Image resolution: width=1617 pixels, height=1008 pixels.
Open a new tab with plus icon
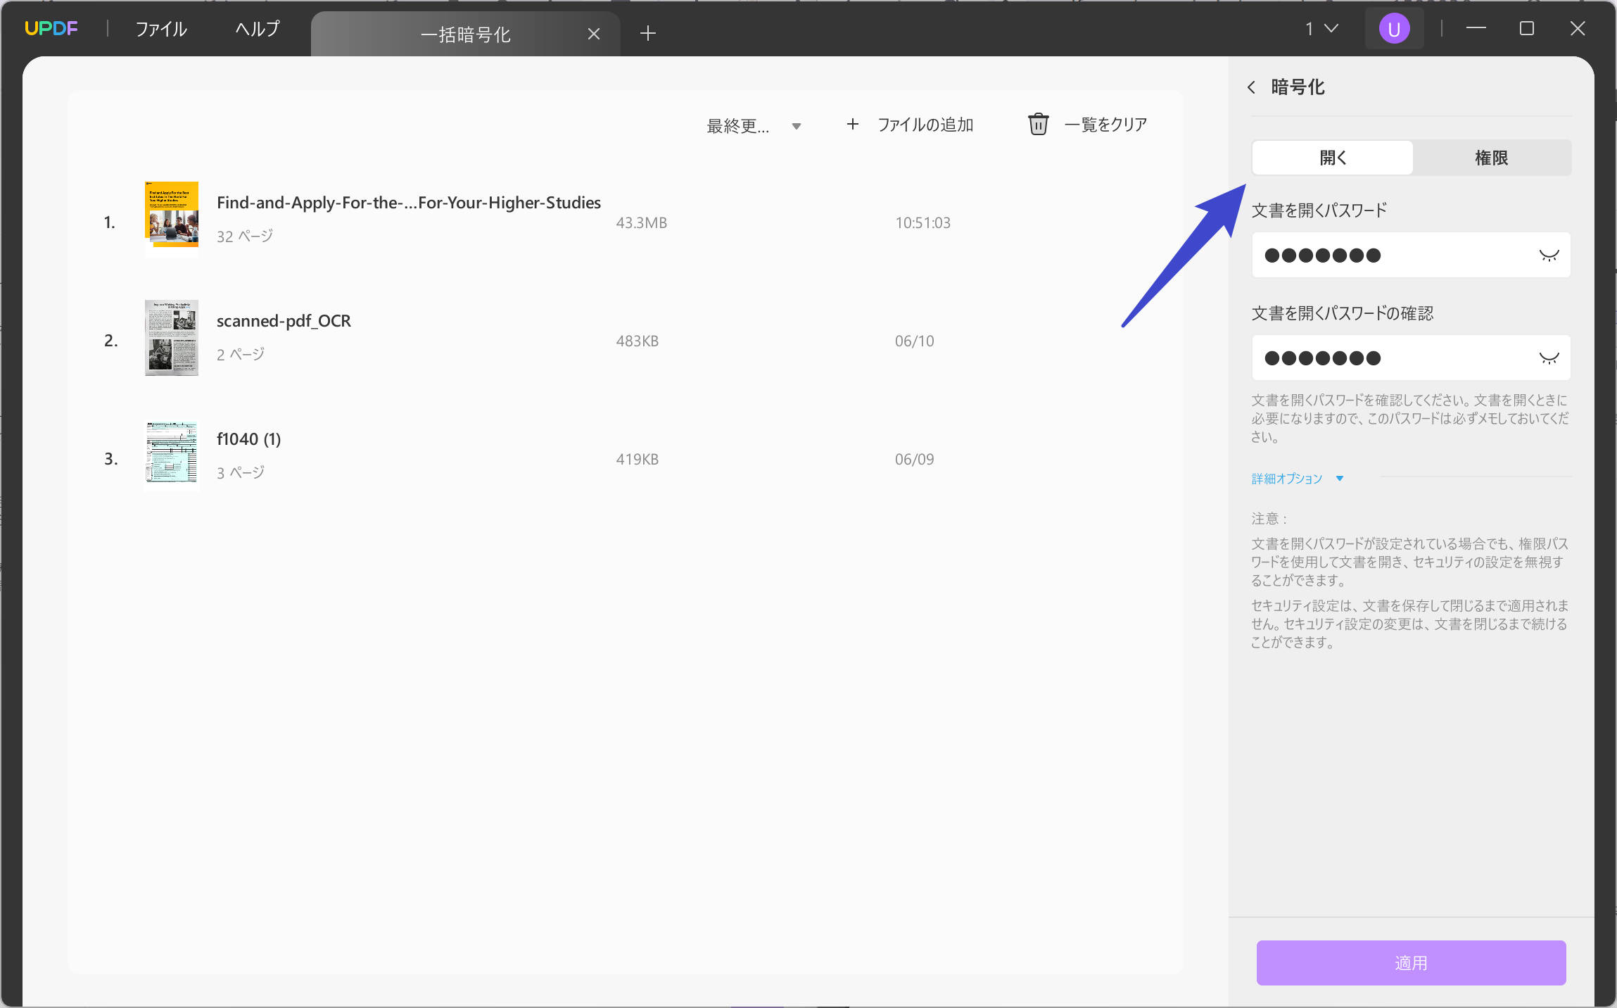647,33
